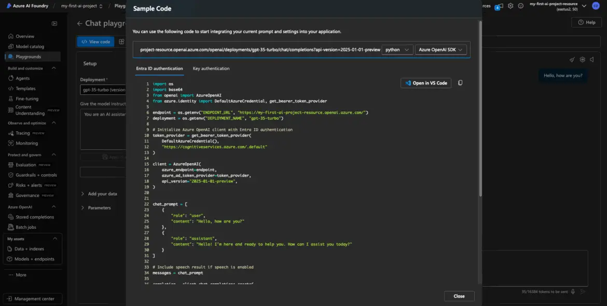607x306 pixels.
Task: Expand the Parameters section
Action: click(x=99, y=208)
